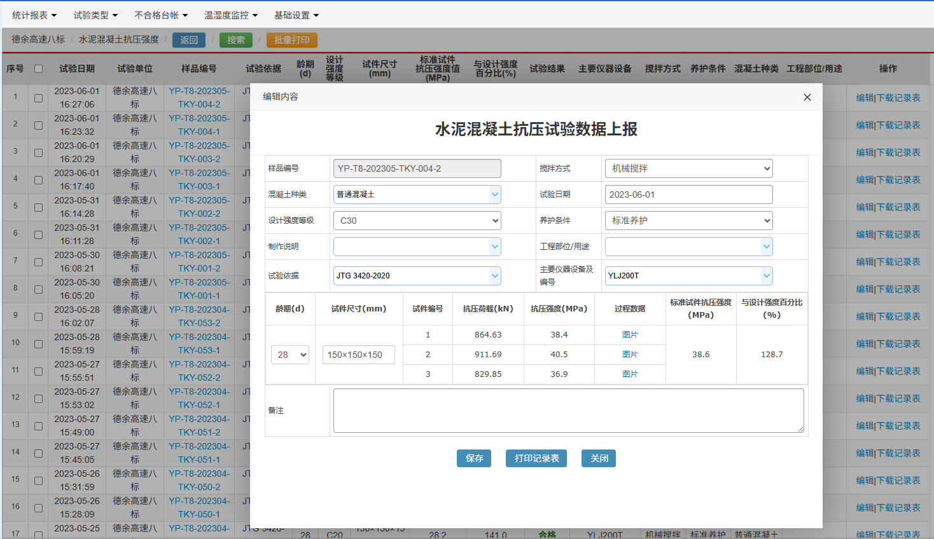Screen dimensions: 934x539
Task: Click the 工程部位/用途 dropdown arrow
Action: [767, 247]
